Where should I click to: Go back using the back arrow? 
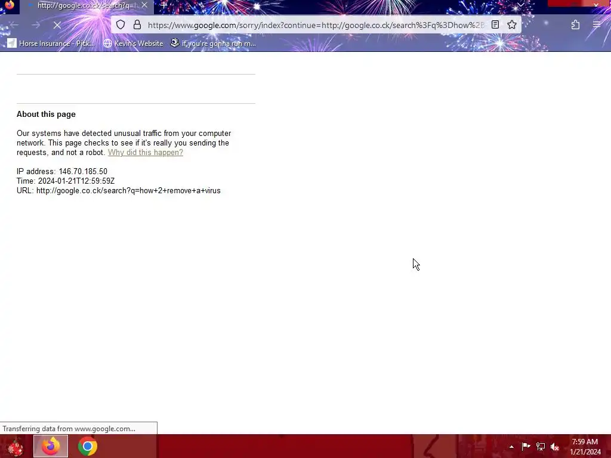[14, 25]
